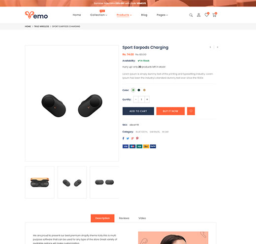Open the search icon in header

point(191,15)
